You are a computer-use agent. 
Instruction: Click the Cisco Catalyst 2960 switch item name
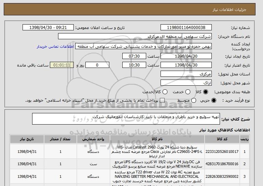pyautogui.click(x=157, y=152)
